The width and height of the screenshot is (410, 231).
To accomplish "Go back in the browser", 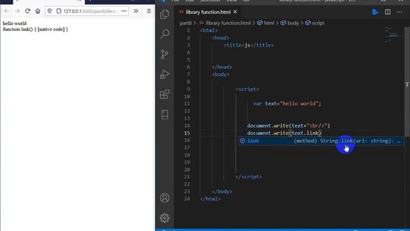I will click(7, 11).
